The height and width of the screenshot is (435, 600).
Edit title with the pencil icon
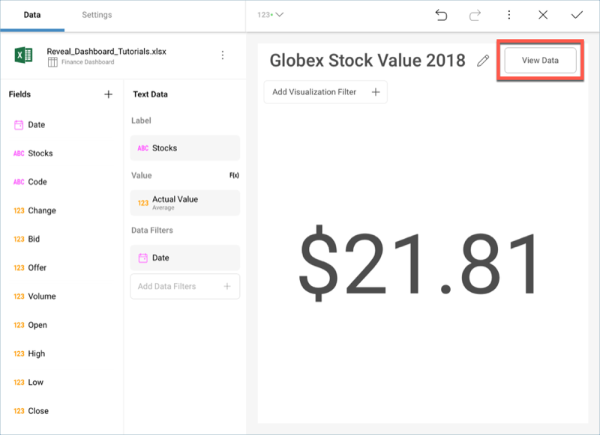483,61
